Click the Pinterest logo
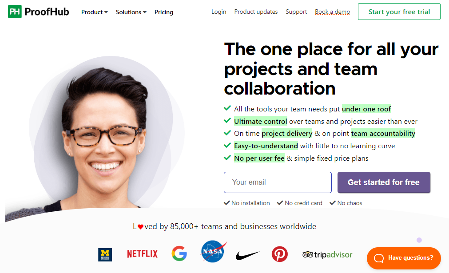 [x=280, y=254]
